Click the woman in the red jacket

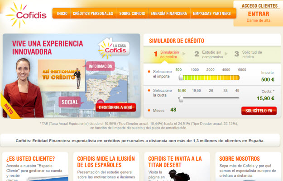coord(23,88)
